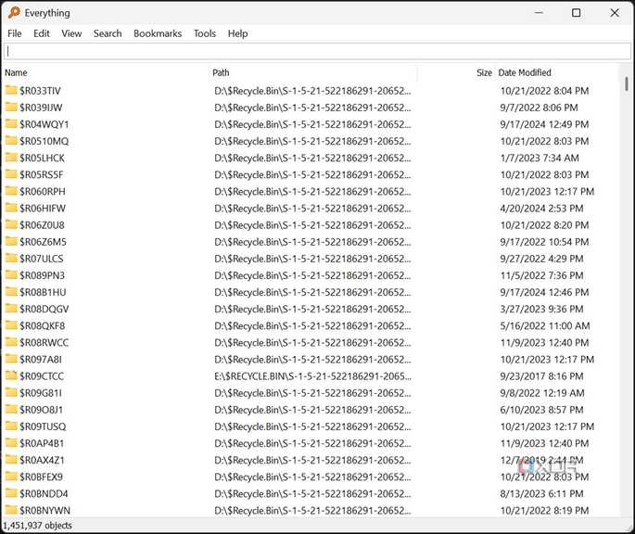Image resolution: width=635 pixels, height=534 pixels.
Task: Click the 1,451,937 objects status bar text
Action: point(37,526)
